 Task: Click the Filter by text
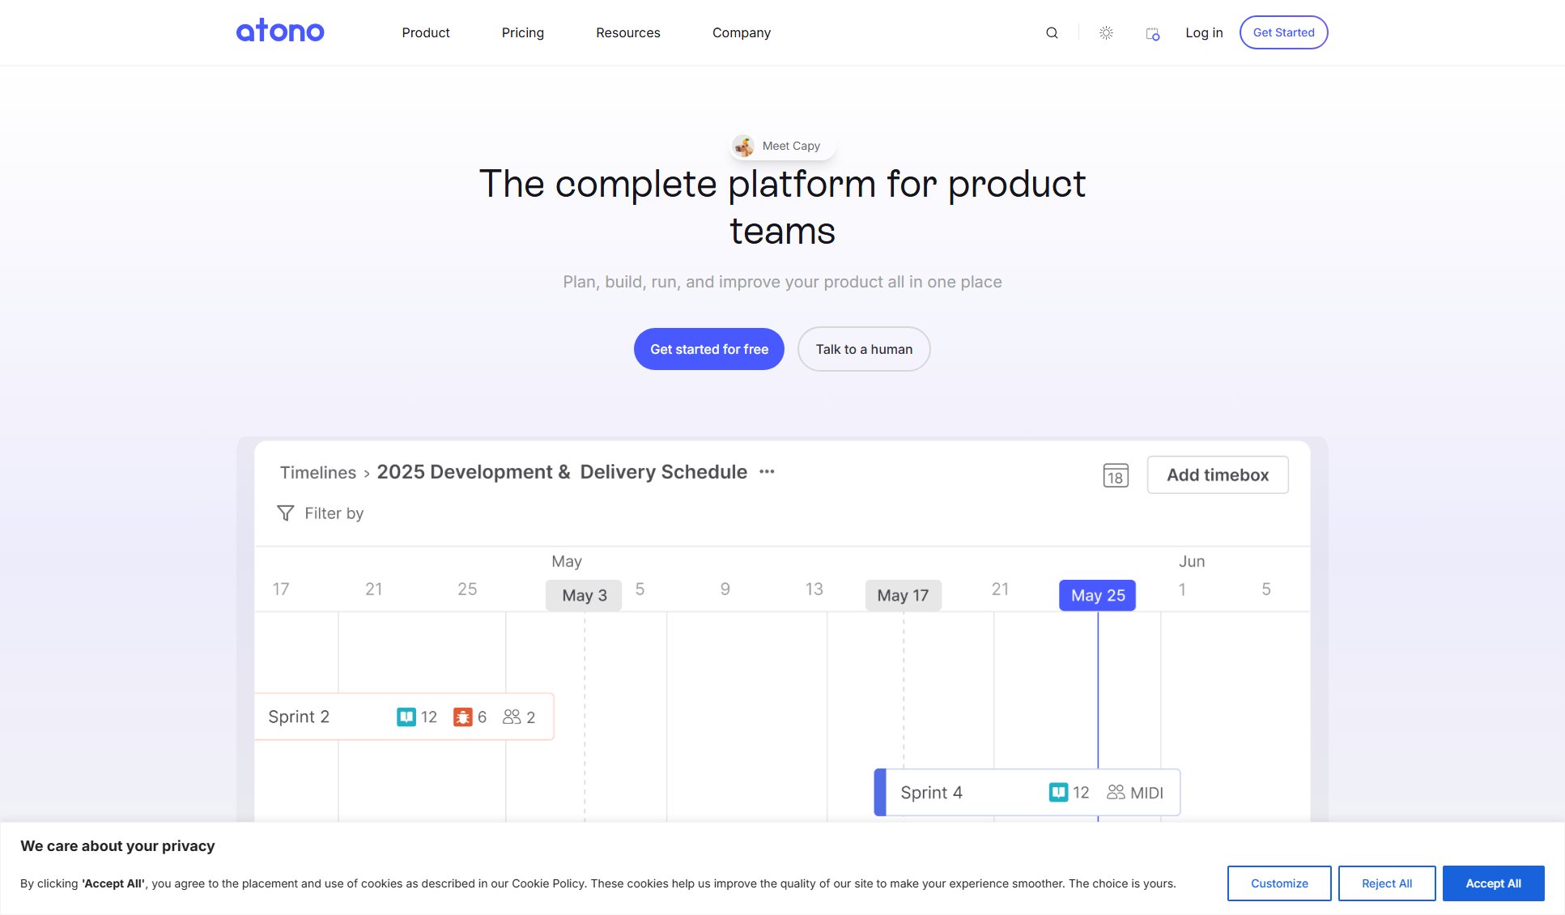334,513
